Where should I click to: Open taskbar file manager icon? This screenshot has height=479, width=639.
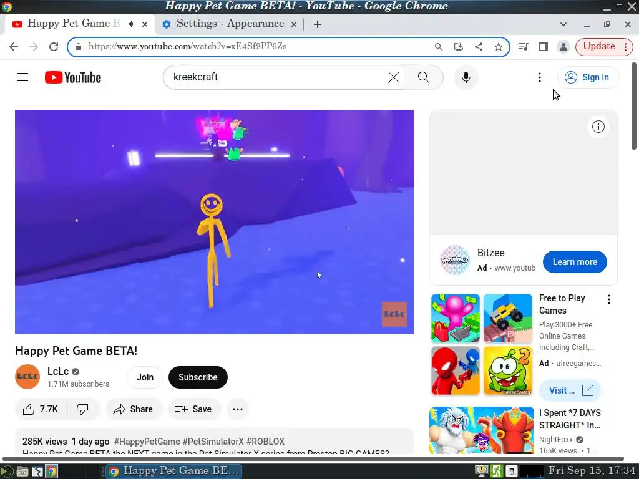pyautogui.click(x=22, y=472)
